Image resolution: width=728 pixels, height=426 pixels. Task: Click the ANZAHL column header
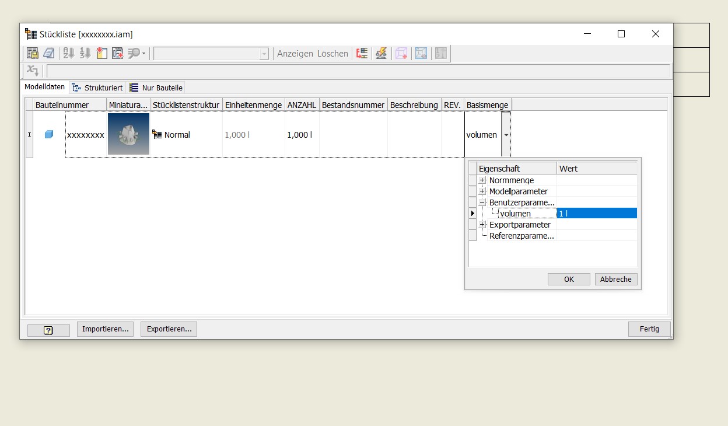pyautogui.click(x=302, y=105)
